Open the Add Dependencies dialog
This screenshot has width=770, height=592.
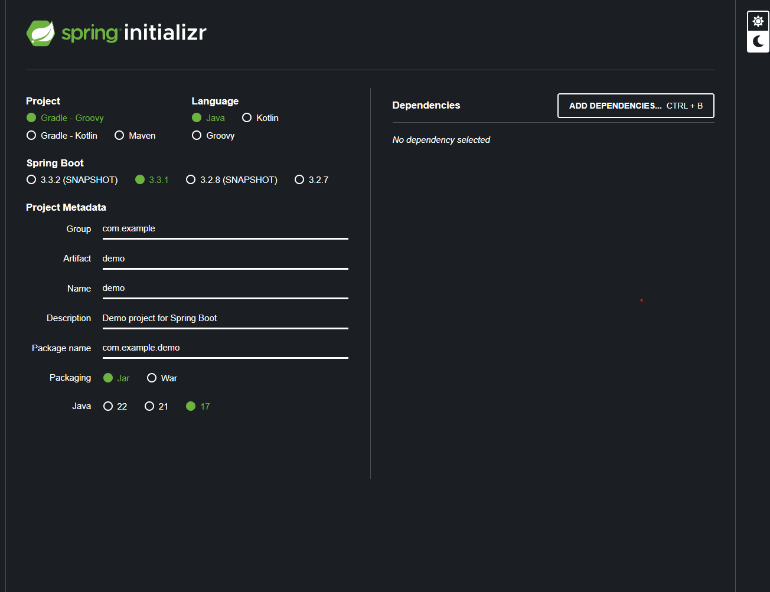pyautogui.click(x=636, y=106)
